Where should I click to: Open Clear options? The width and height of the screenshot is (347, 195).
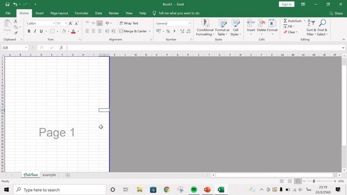[291, 32]
